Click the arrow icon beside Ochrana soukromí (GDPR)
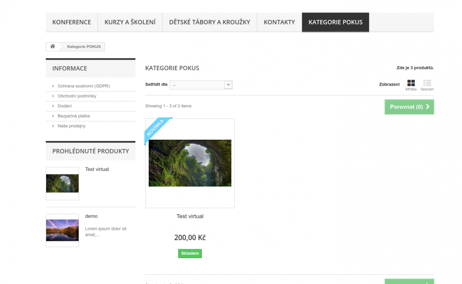462x284 pixels. point(54,86)
